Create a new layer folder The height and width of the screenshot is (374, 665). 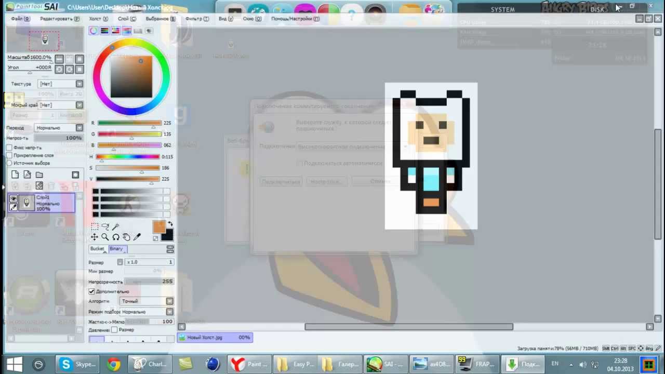click(39, 175)
